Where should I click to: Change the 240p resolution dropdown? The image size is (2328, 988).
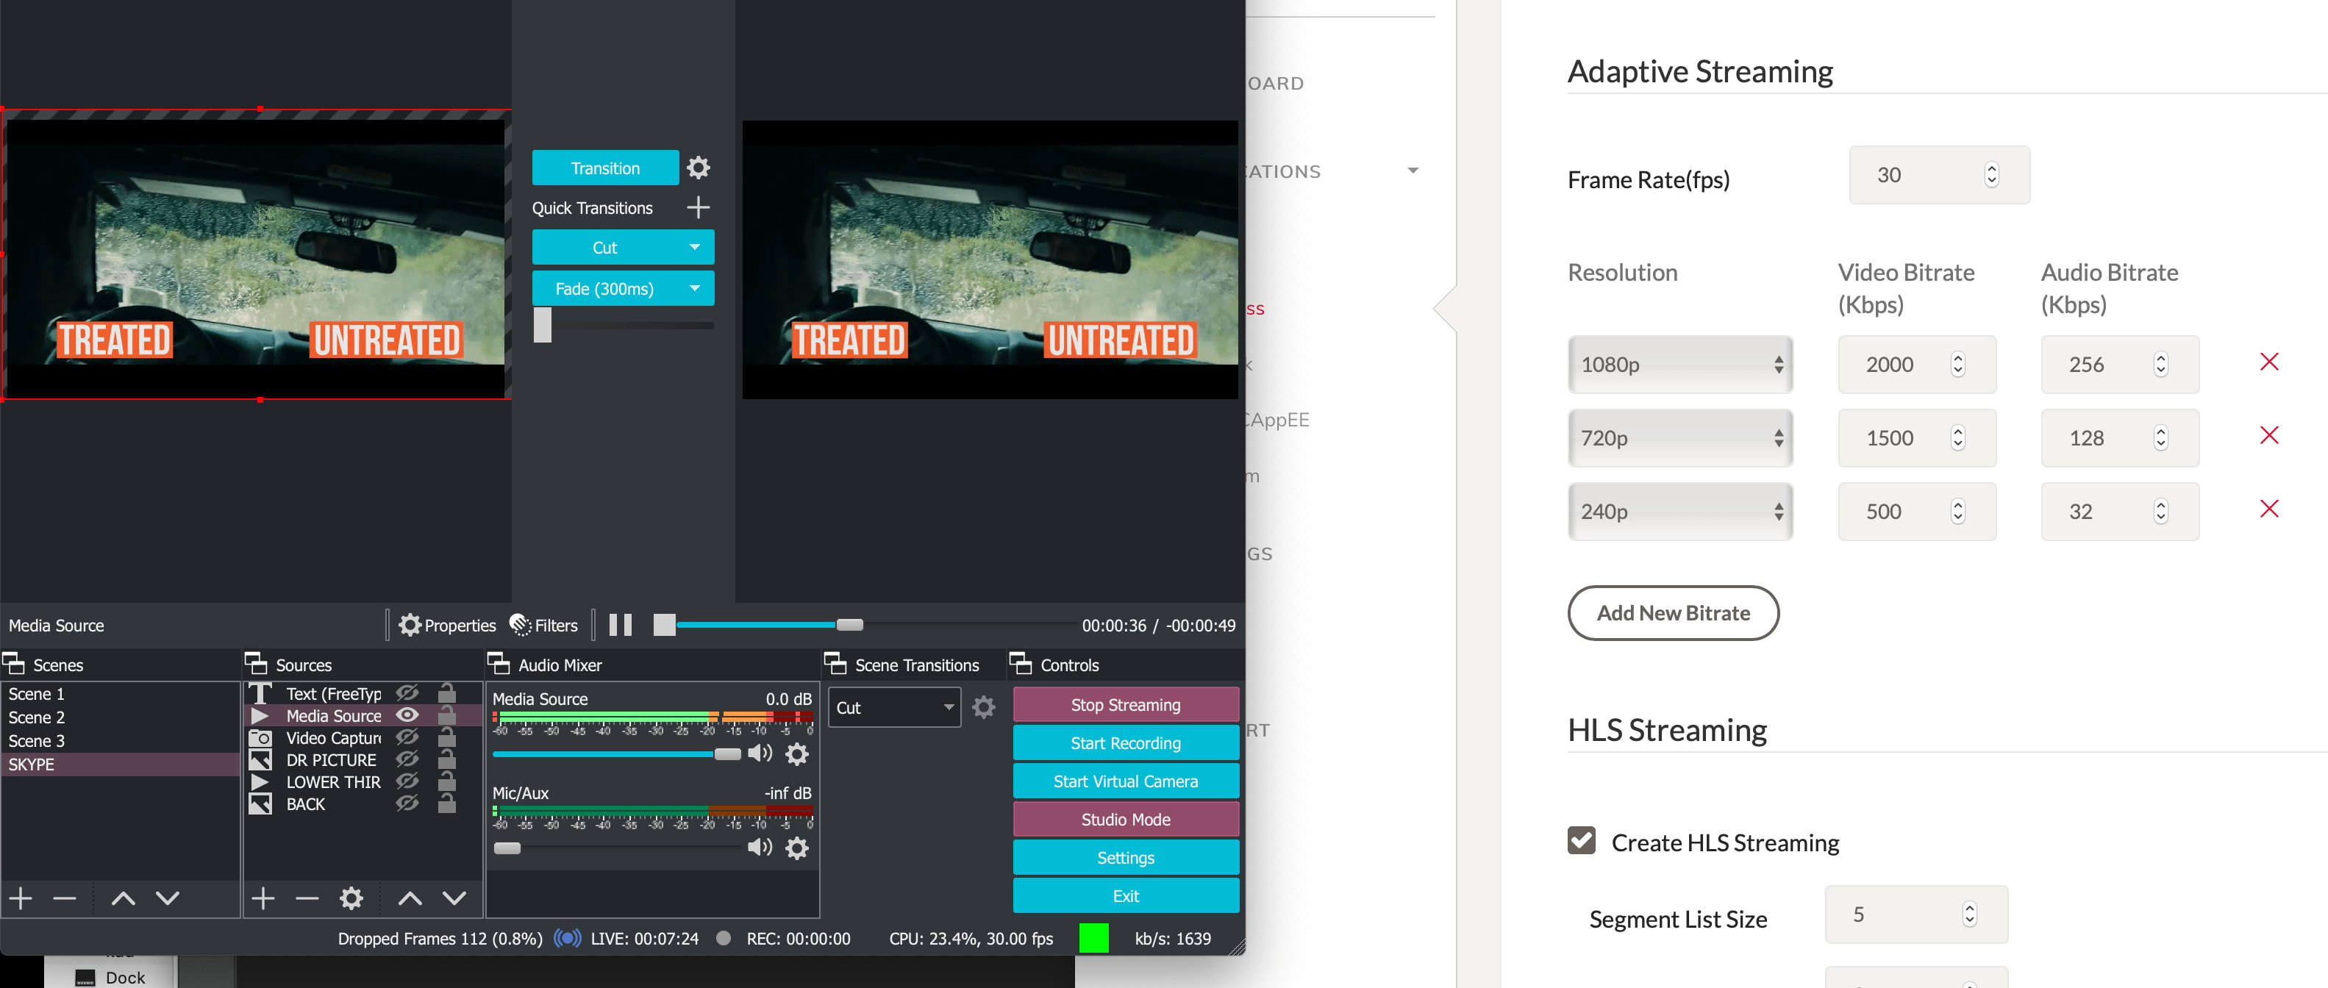pos(1679,511)
